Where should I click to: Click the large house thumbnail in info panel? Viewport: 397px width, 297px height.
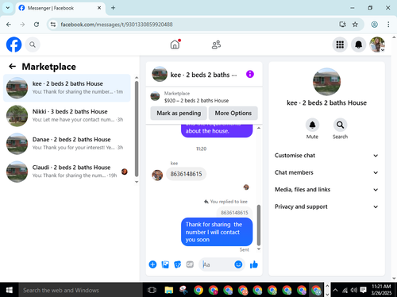click(x=326, y=82)
